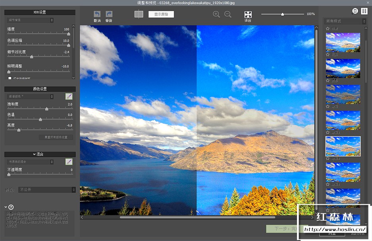Toggle the split-view comparison icon

click(139, 14)
